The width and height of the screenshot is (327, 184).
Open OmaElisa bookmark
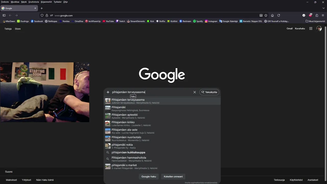coord(77,21)
